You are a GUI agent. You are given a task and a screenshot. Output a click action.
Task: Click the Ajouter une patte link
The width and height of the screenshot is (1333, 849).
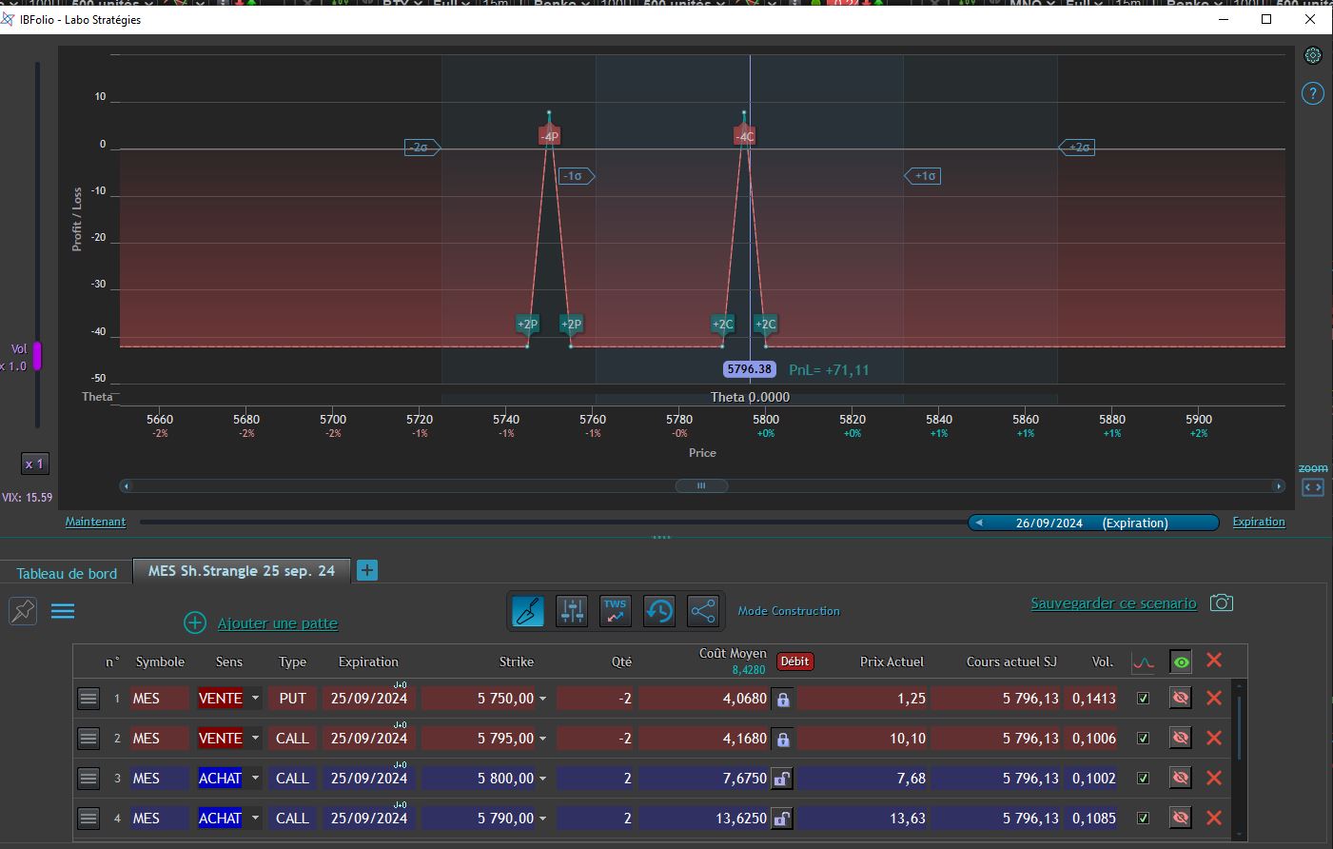point(277,623)
